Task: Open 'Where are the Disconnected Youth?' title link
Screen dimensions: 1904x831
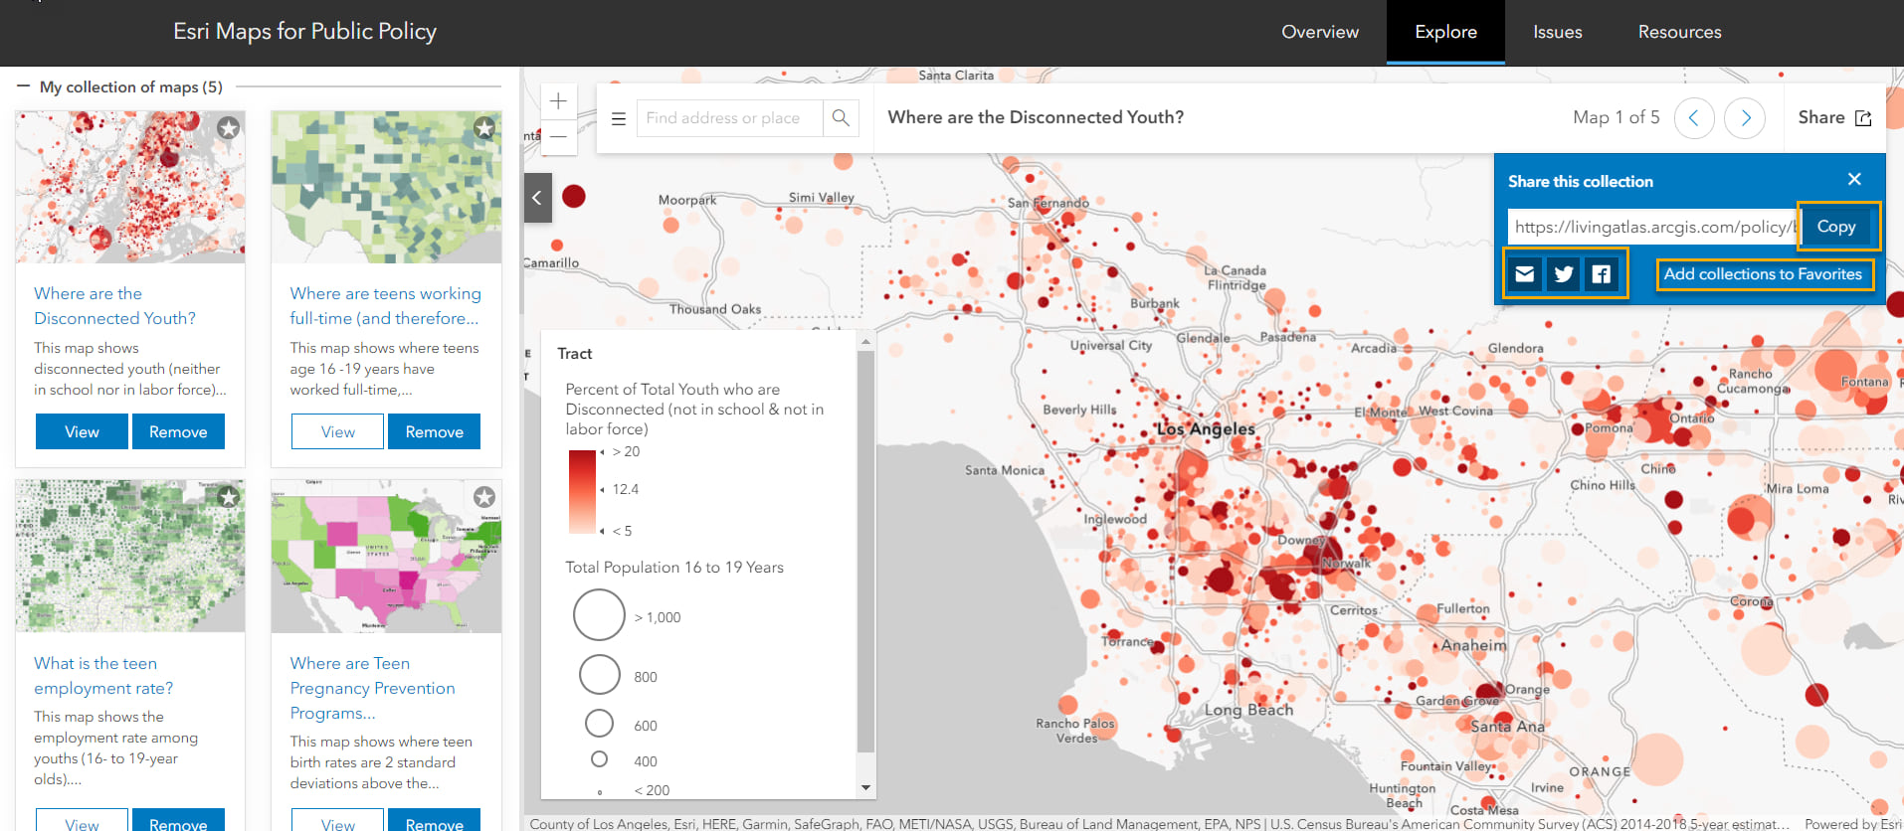Action: click(114, 306)
